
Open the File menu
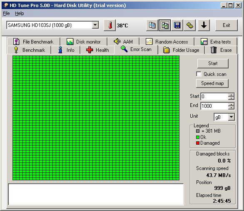pos(6,14)
